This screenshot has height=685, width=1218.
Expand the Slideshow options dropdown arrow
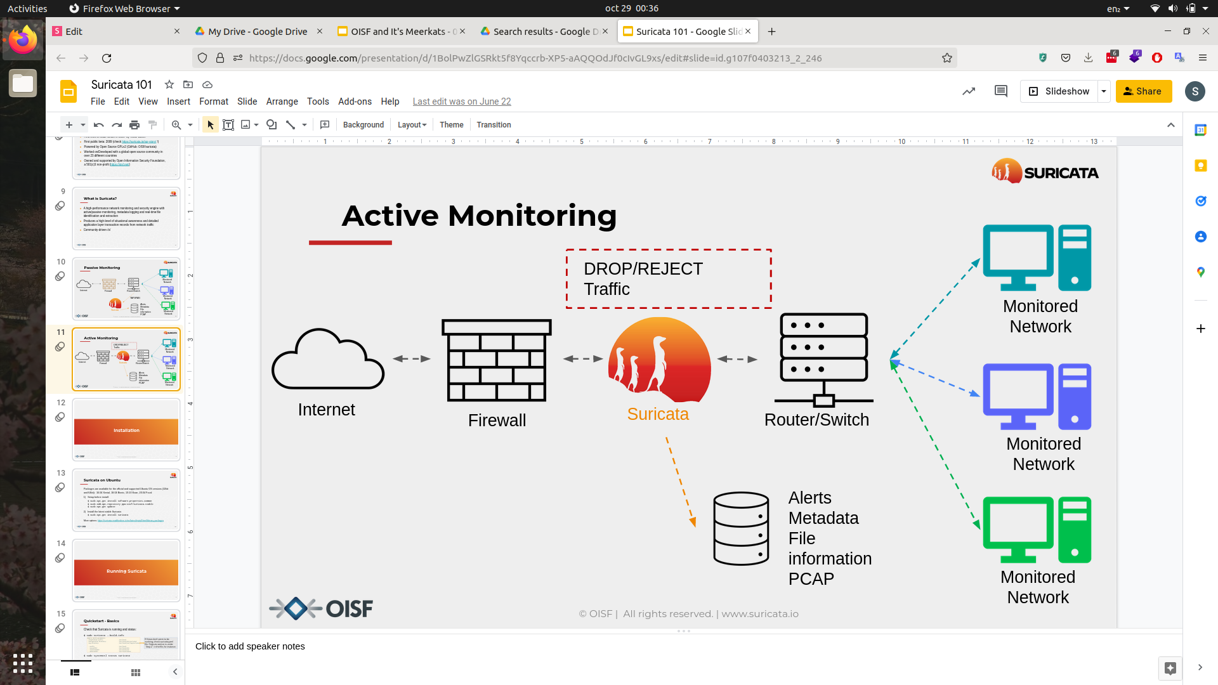tap(1104, 91)
